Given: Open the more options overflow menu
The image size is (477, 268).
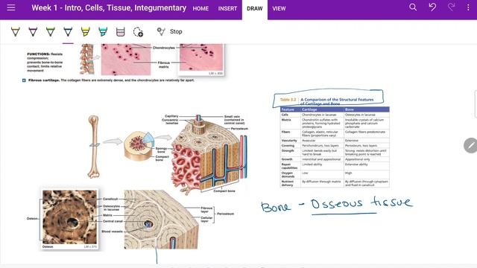Looking at the screenshot, I should pyautogui.click(x=468, y=7).
